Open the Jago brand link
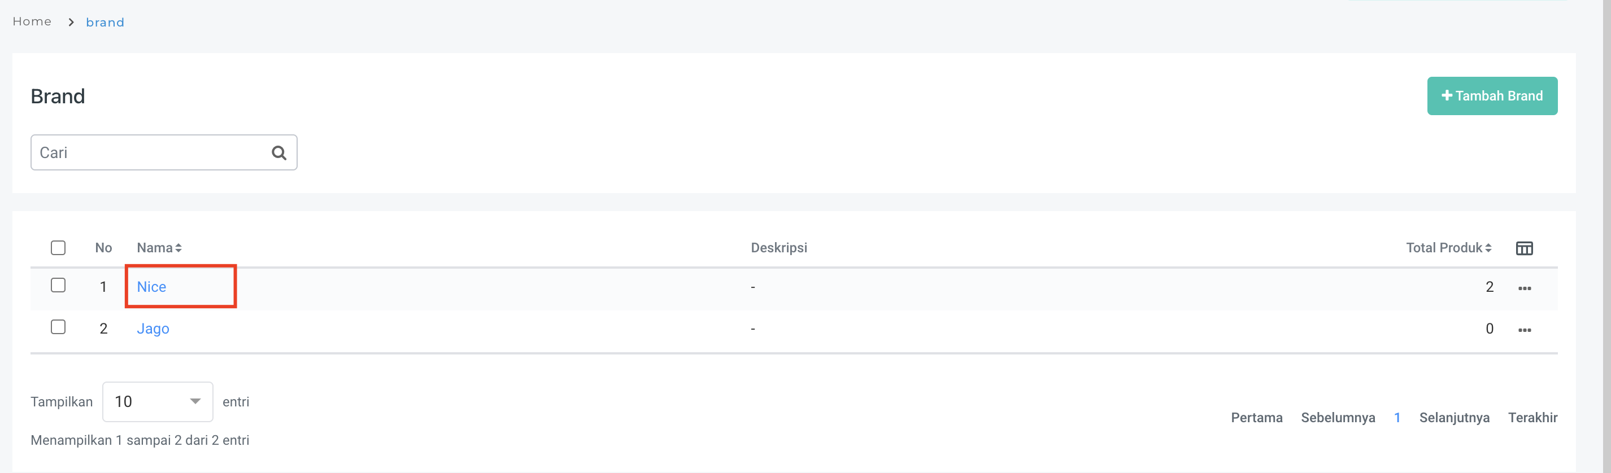This screenshot has height=473, width=1611. (x=153, y=329)
